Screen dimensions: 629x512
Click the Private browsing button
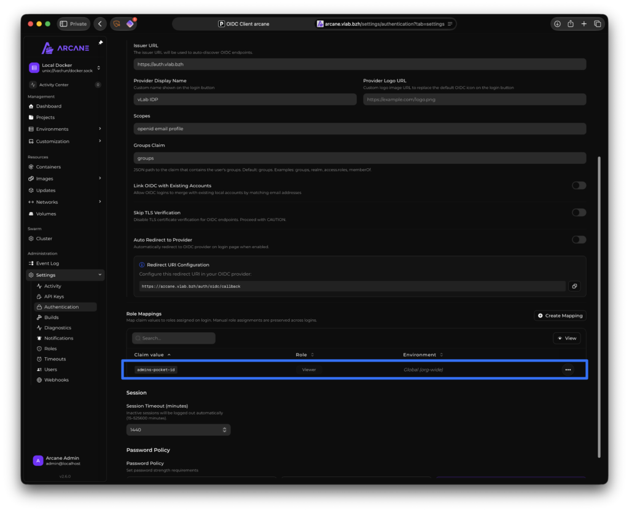[74, 24]
